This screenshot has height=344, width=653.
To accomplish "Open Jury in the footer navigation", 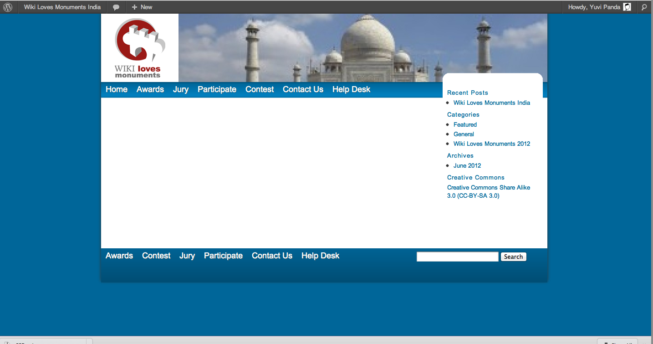I will click(187, 256).
